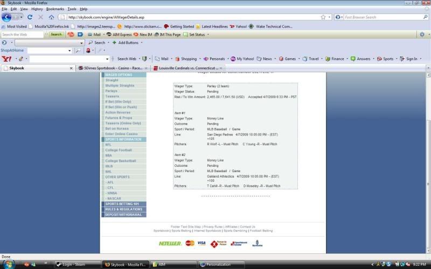
Task: Open Personals on the Yahoo toolbar
Action: [x=214, y=59]
